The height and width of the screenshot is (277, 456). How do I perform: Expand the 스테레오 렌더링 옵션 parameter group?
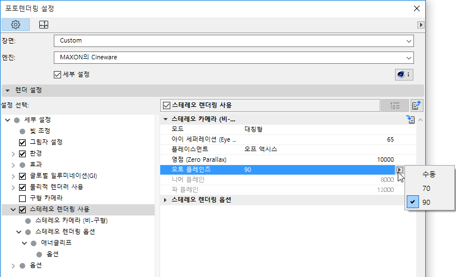(x=165, y=200)
